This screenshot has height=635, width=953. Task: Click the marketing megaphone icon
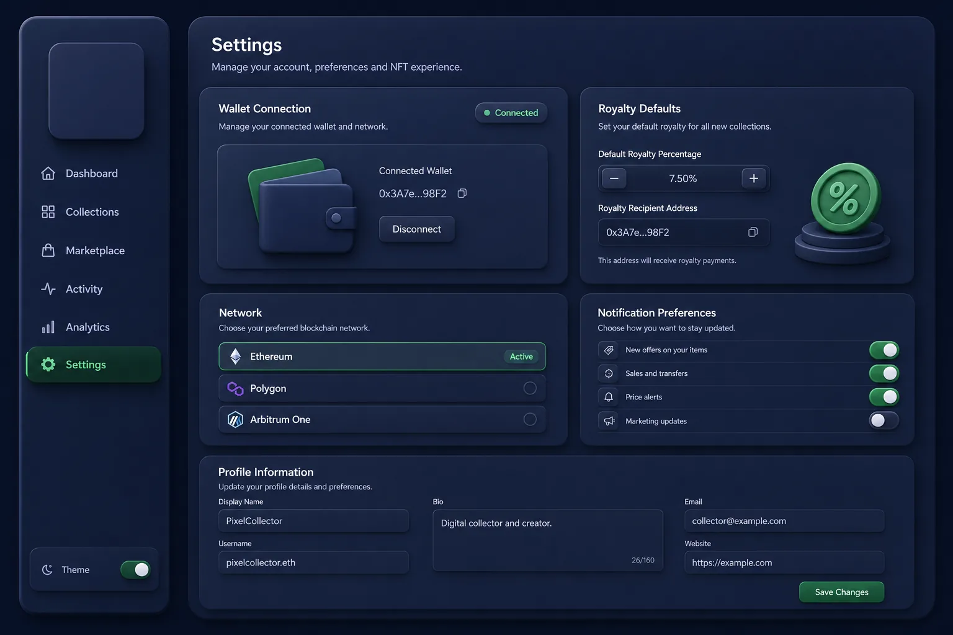(609, 421)
